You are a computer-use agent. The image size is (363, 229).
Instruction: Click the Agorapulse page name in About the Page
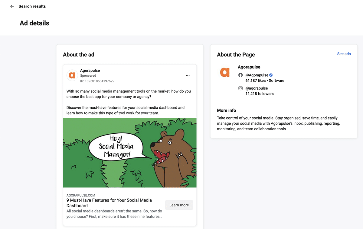tap(249, 67)
